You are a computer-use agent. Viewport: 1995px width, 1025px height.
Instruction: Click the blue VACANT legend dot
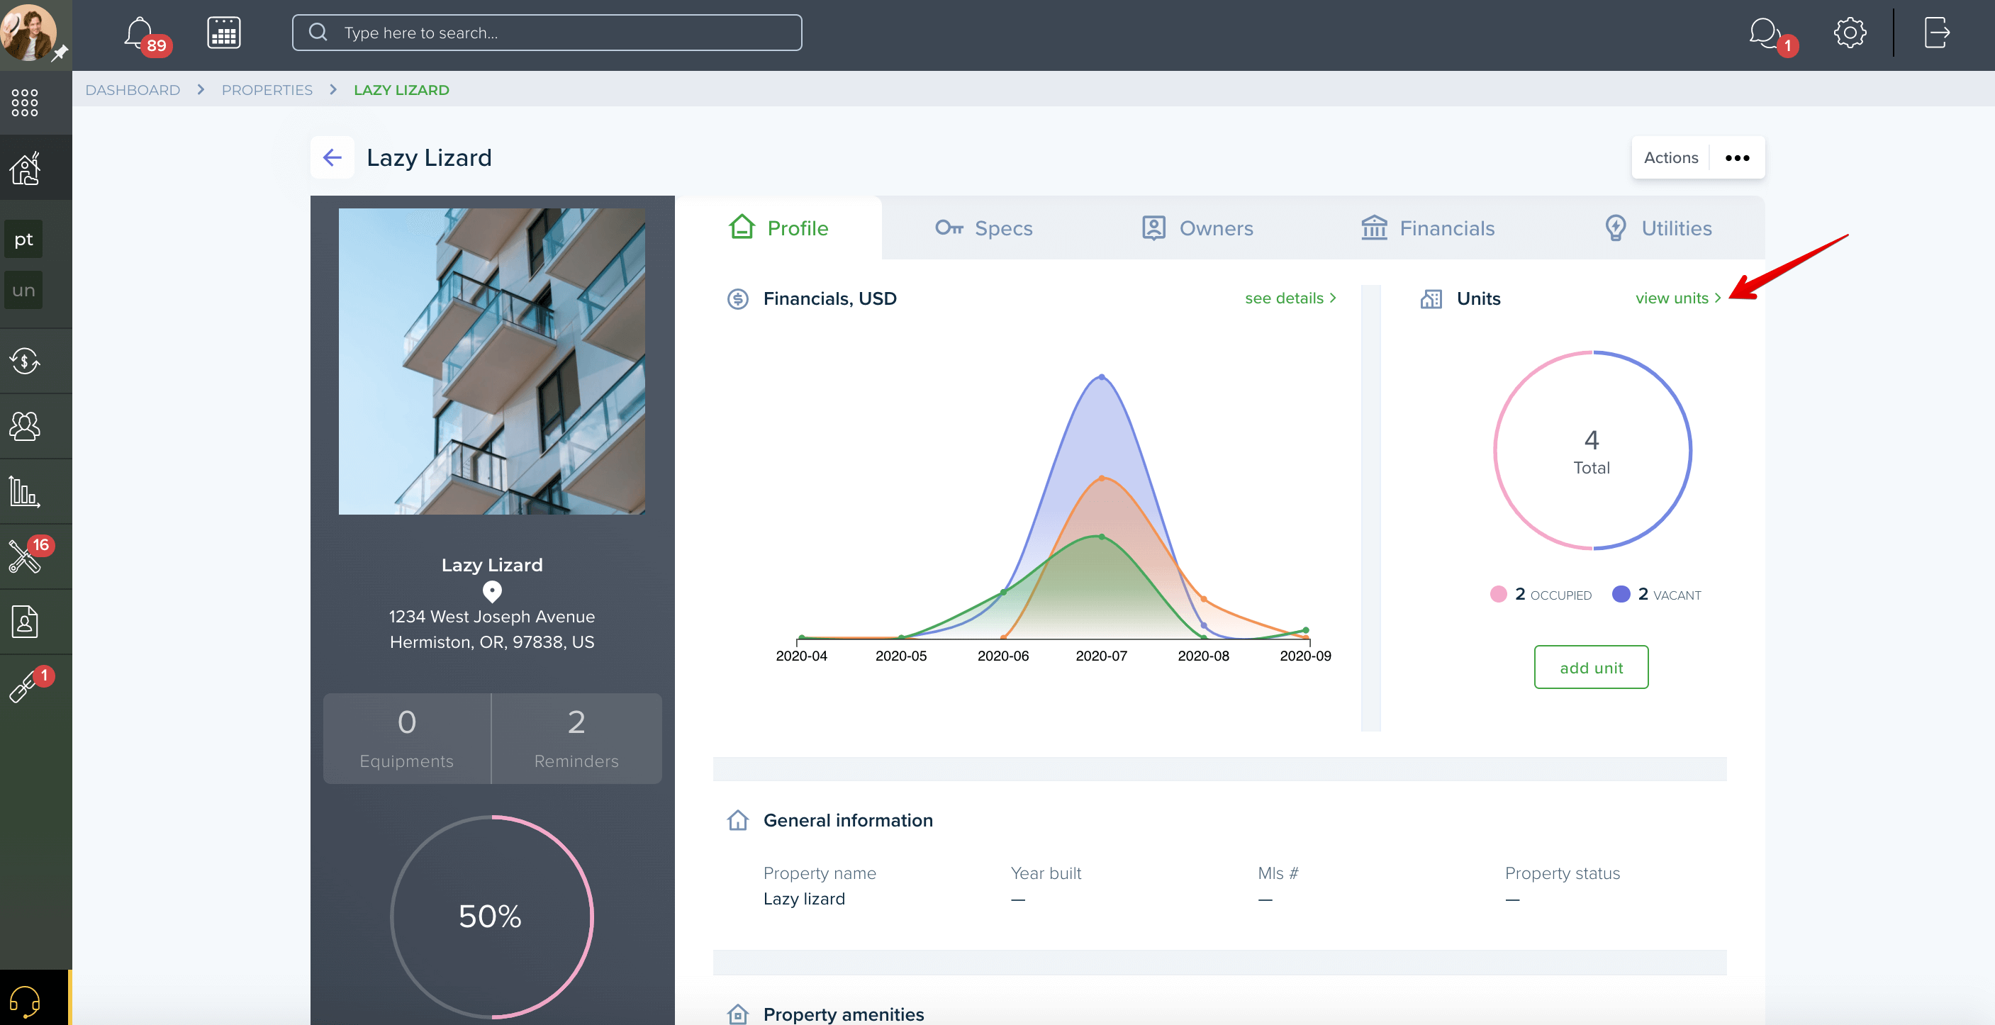point(1620,594)
